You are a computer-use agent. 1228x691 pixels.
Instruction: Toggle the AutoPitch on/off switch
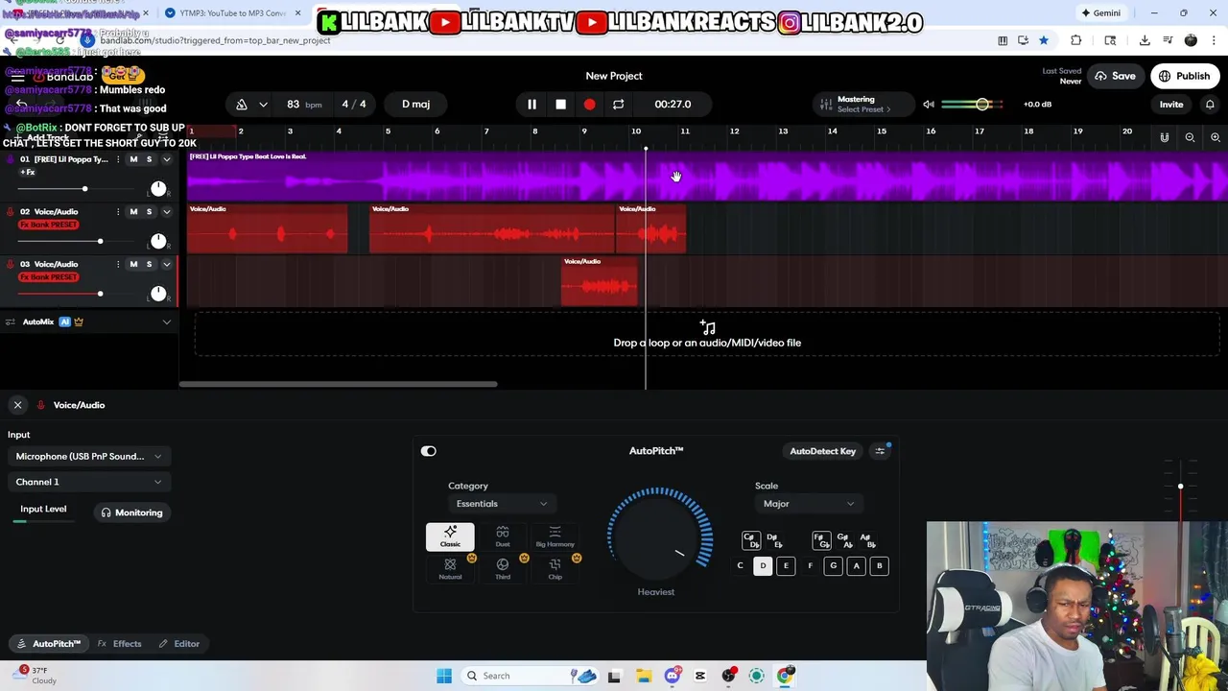(429, 451)
